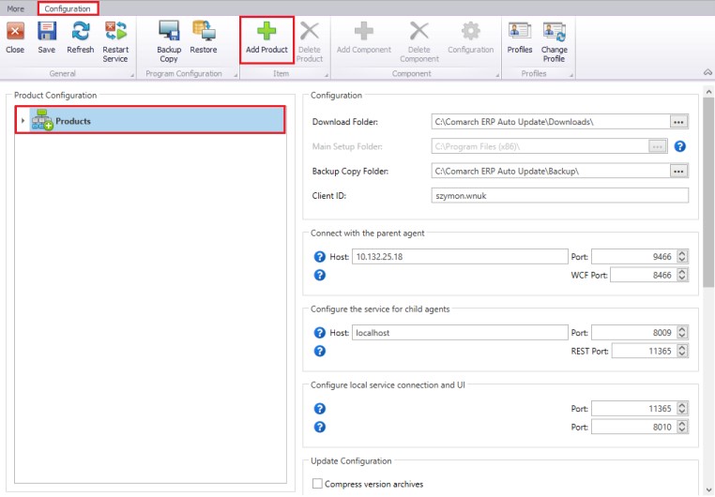Click the child agents Port 8009 stepper
The height and width of the screenshot is (497, 715).
coord(682,333)
